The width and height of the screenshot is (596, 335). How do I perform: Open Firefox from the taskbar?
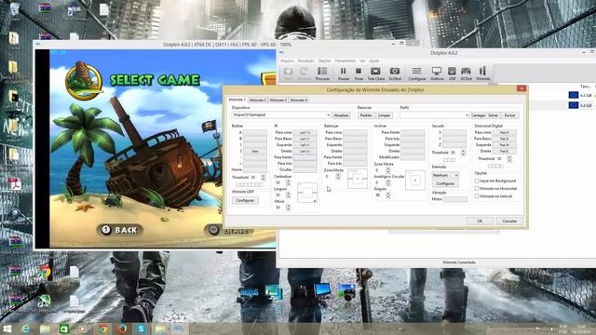pyautogui.click(x=122, y=328)
